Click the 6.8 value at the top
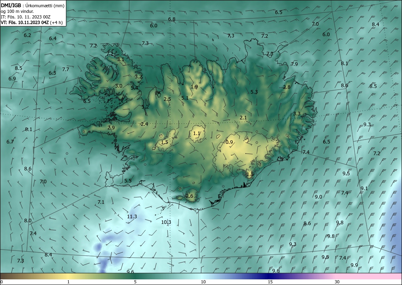Image resolution: width=402 pixels, height=285 pixels. point(172,19)
